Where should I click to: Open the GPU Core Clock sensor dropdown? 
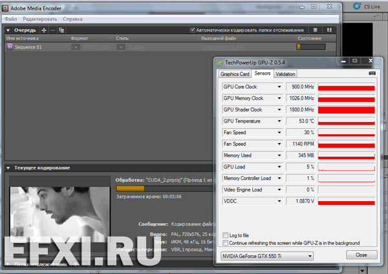pyautogui.click(x=279, y=87)
